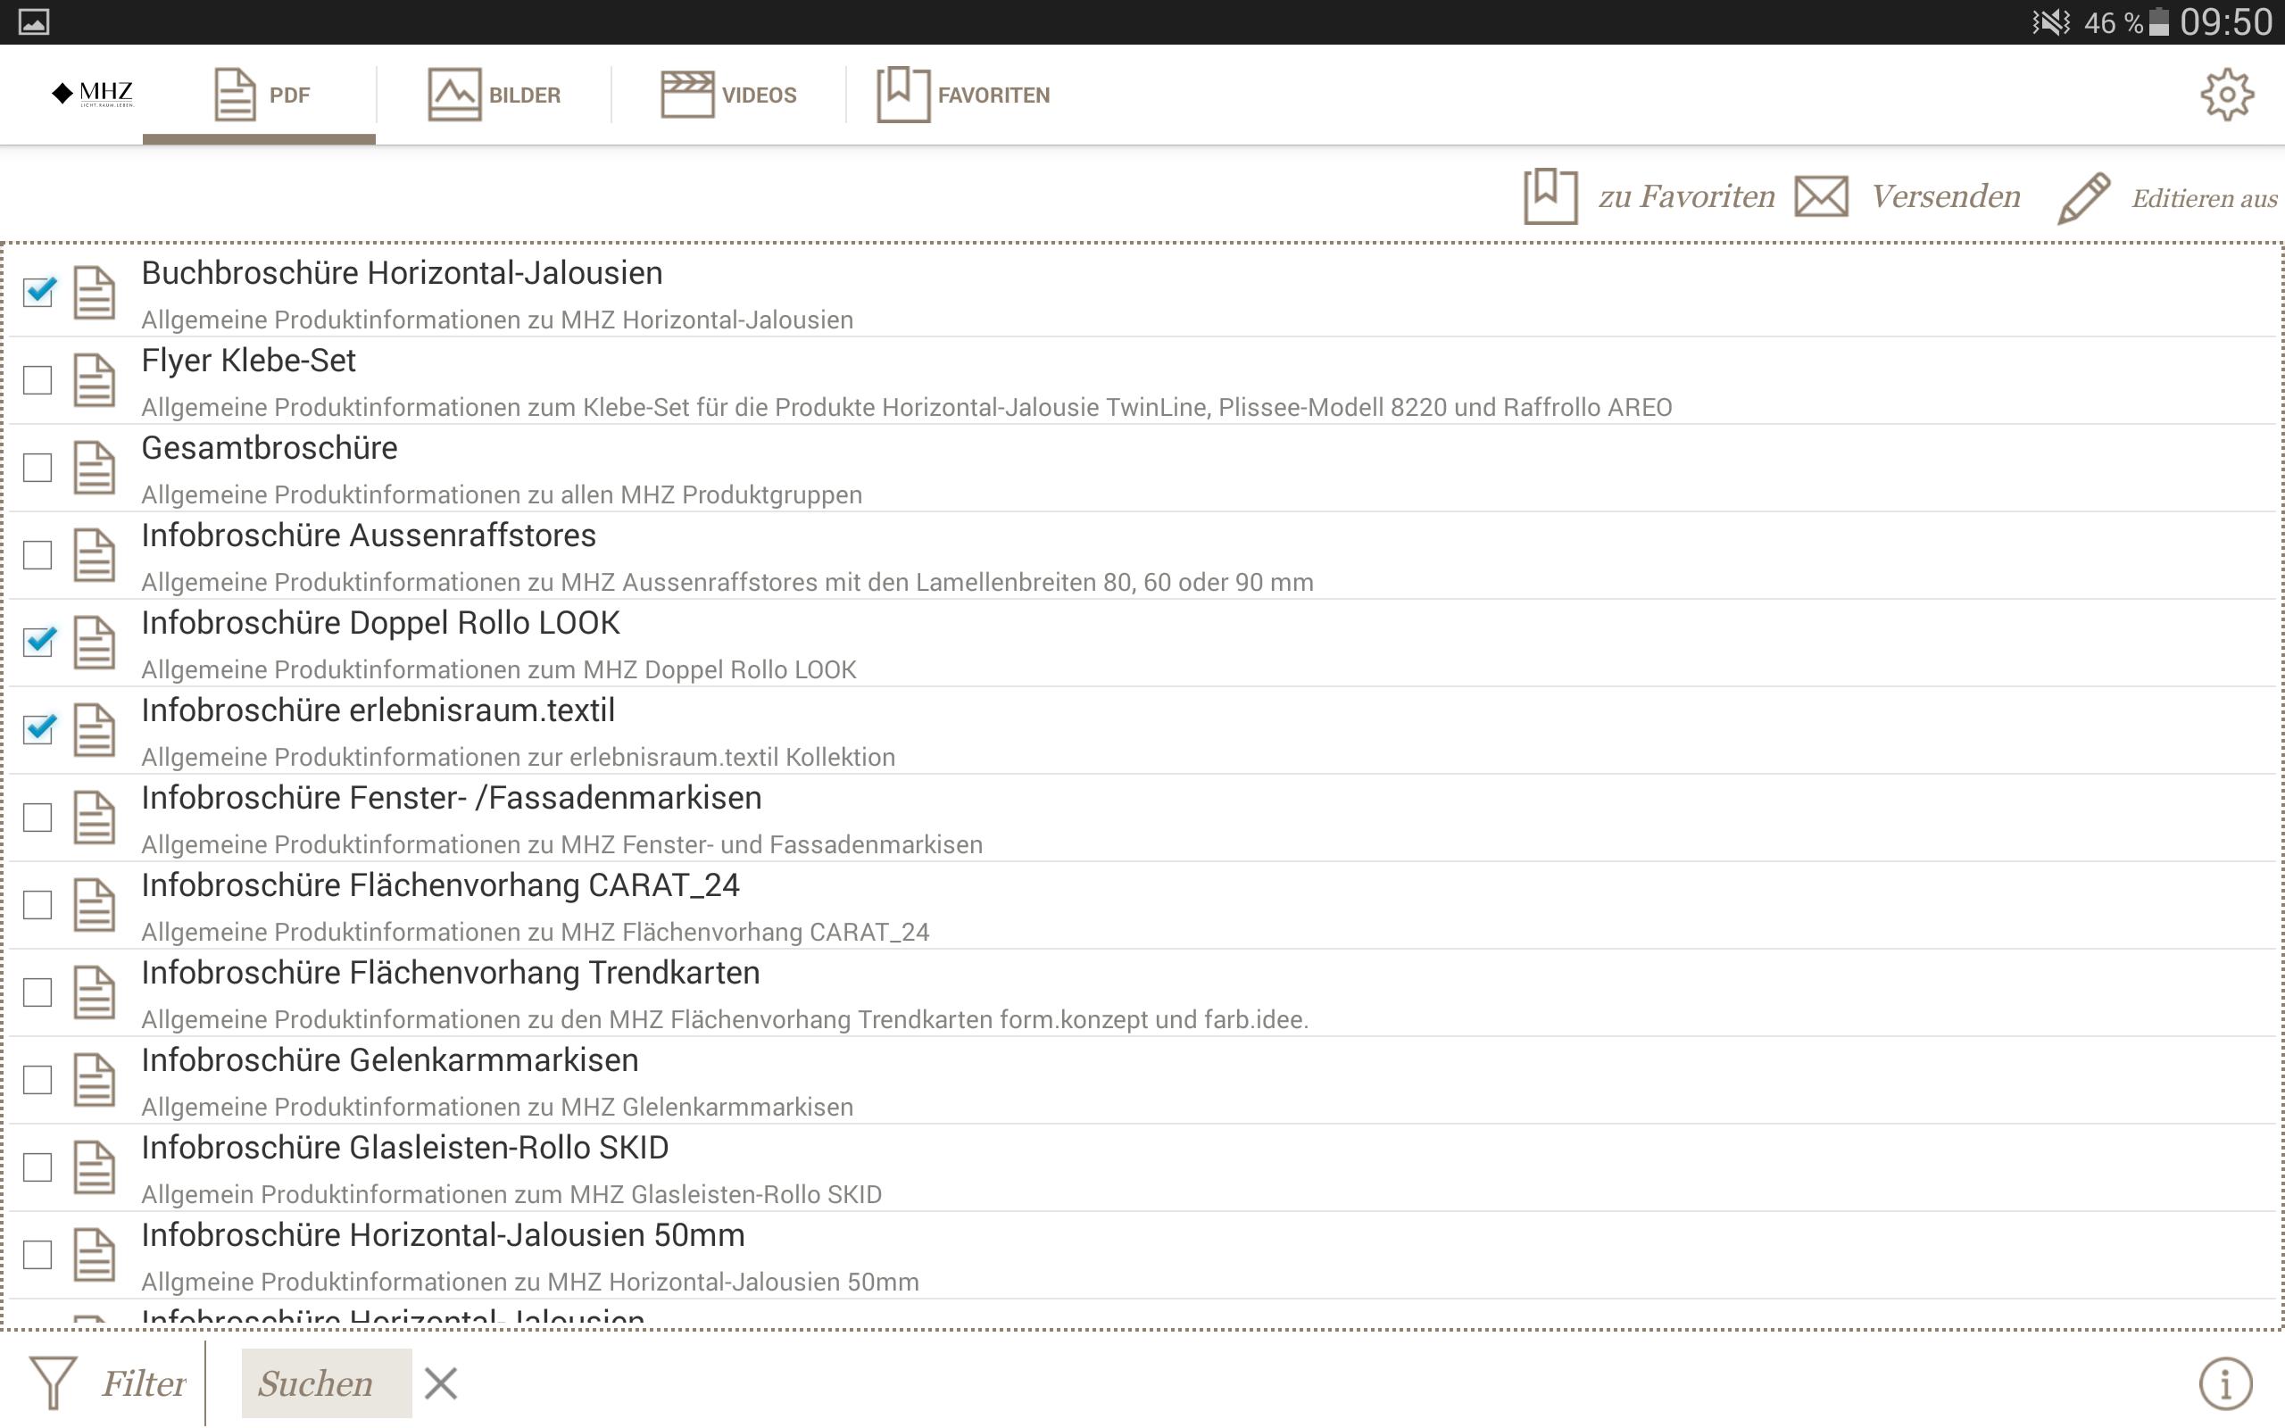Open Infobroschüre Glasleisten-Rollo SKID title
This screenshot has height=1428, width=2285.
(x=405, y=1148)
